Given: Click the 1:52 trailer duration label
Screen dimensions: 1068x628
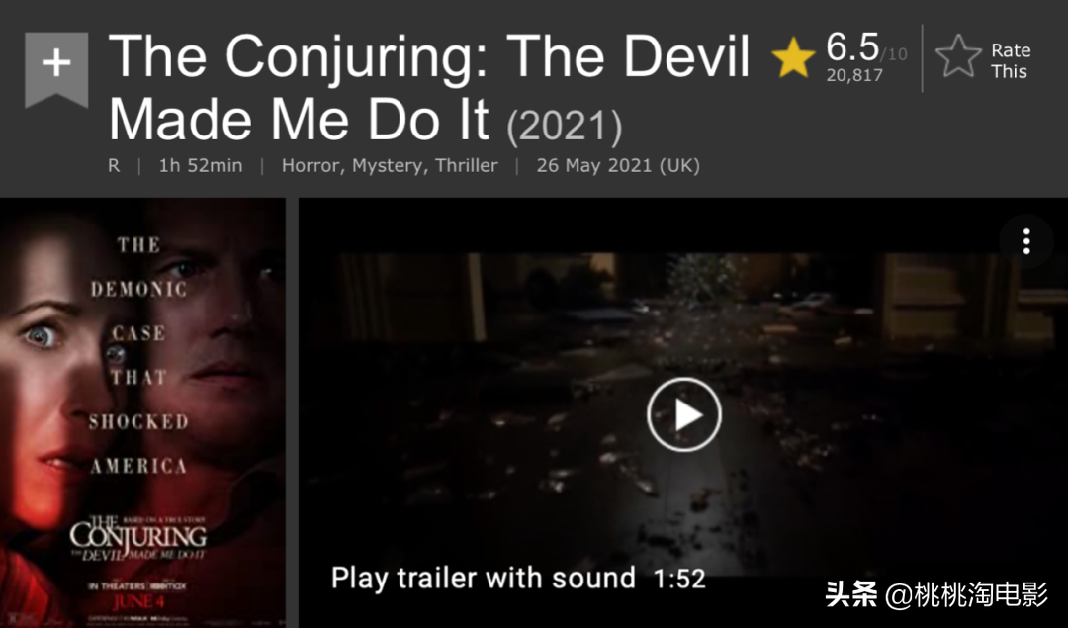Looking at the screenshot, I should pos(679,579).
